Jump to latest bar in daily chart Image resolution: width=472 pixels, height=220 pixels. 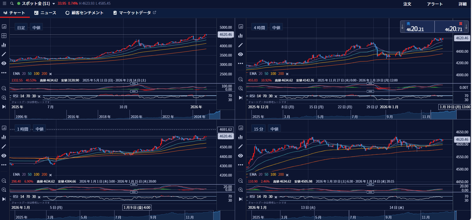[4, 107]
